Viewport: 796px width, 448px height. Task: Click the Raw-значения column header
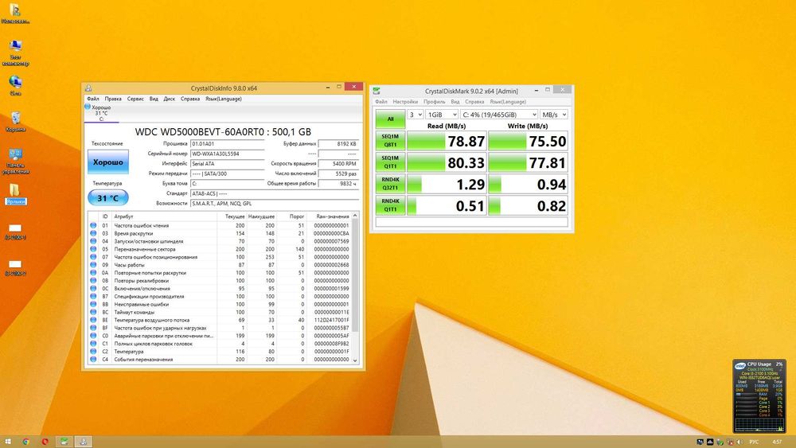click(x=329, y=216)
